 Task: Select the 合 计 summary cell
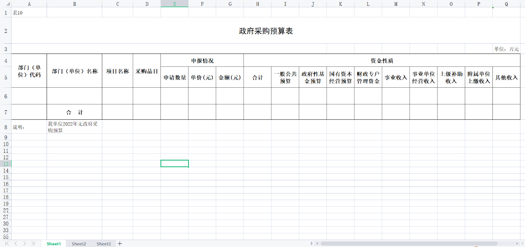pos(74,112)
